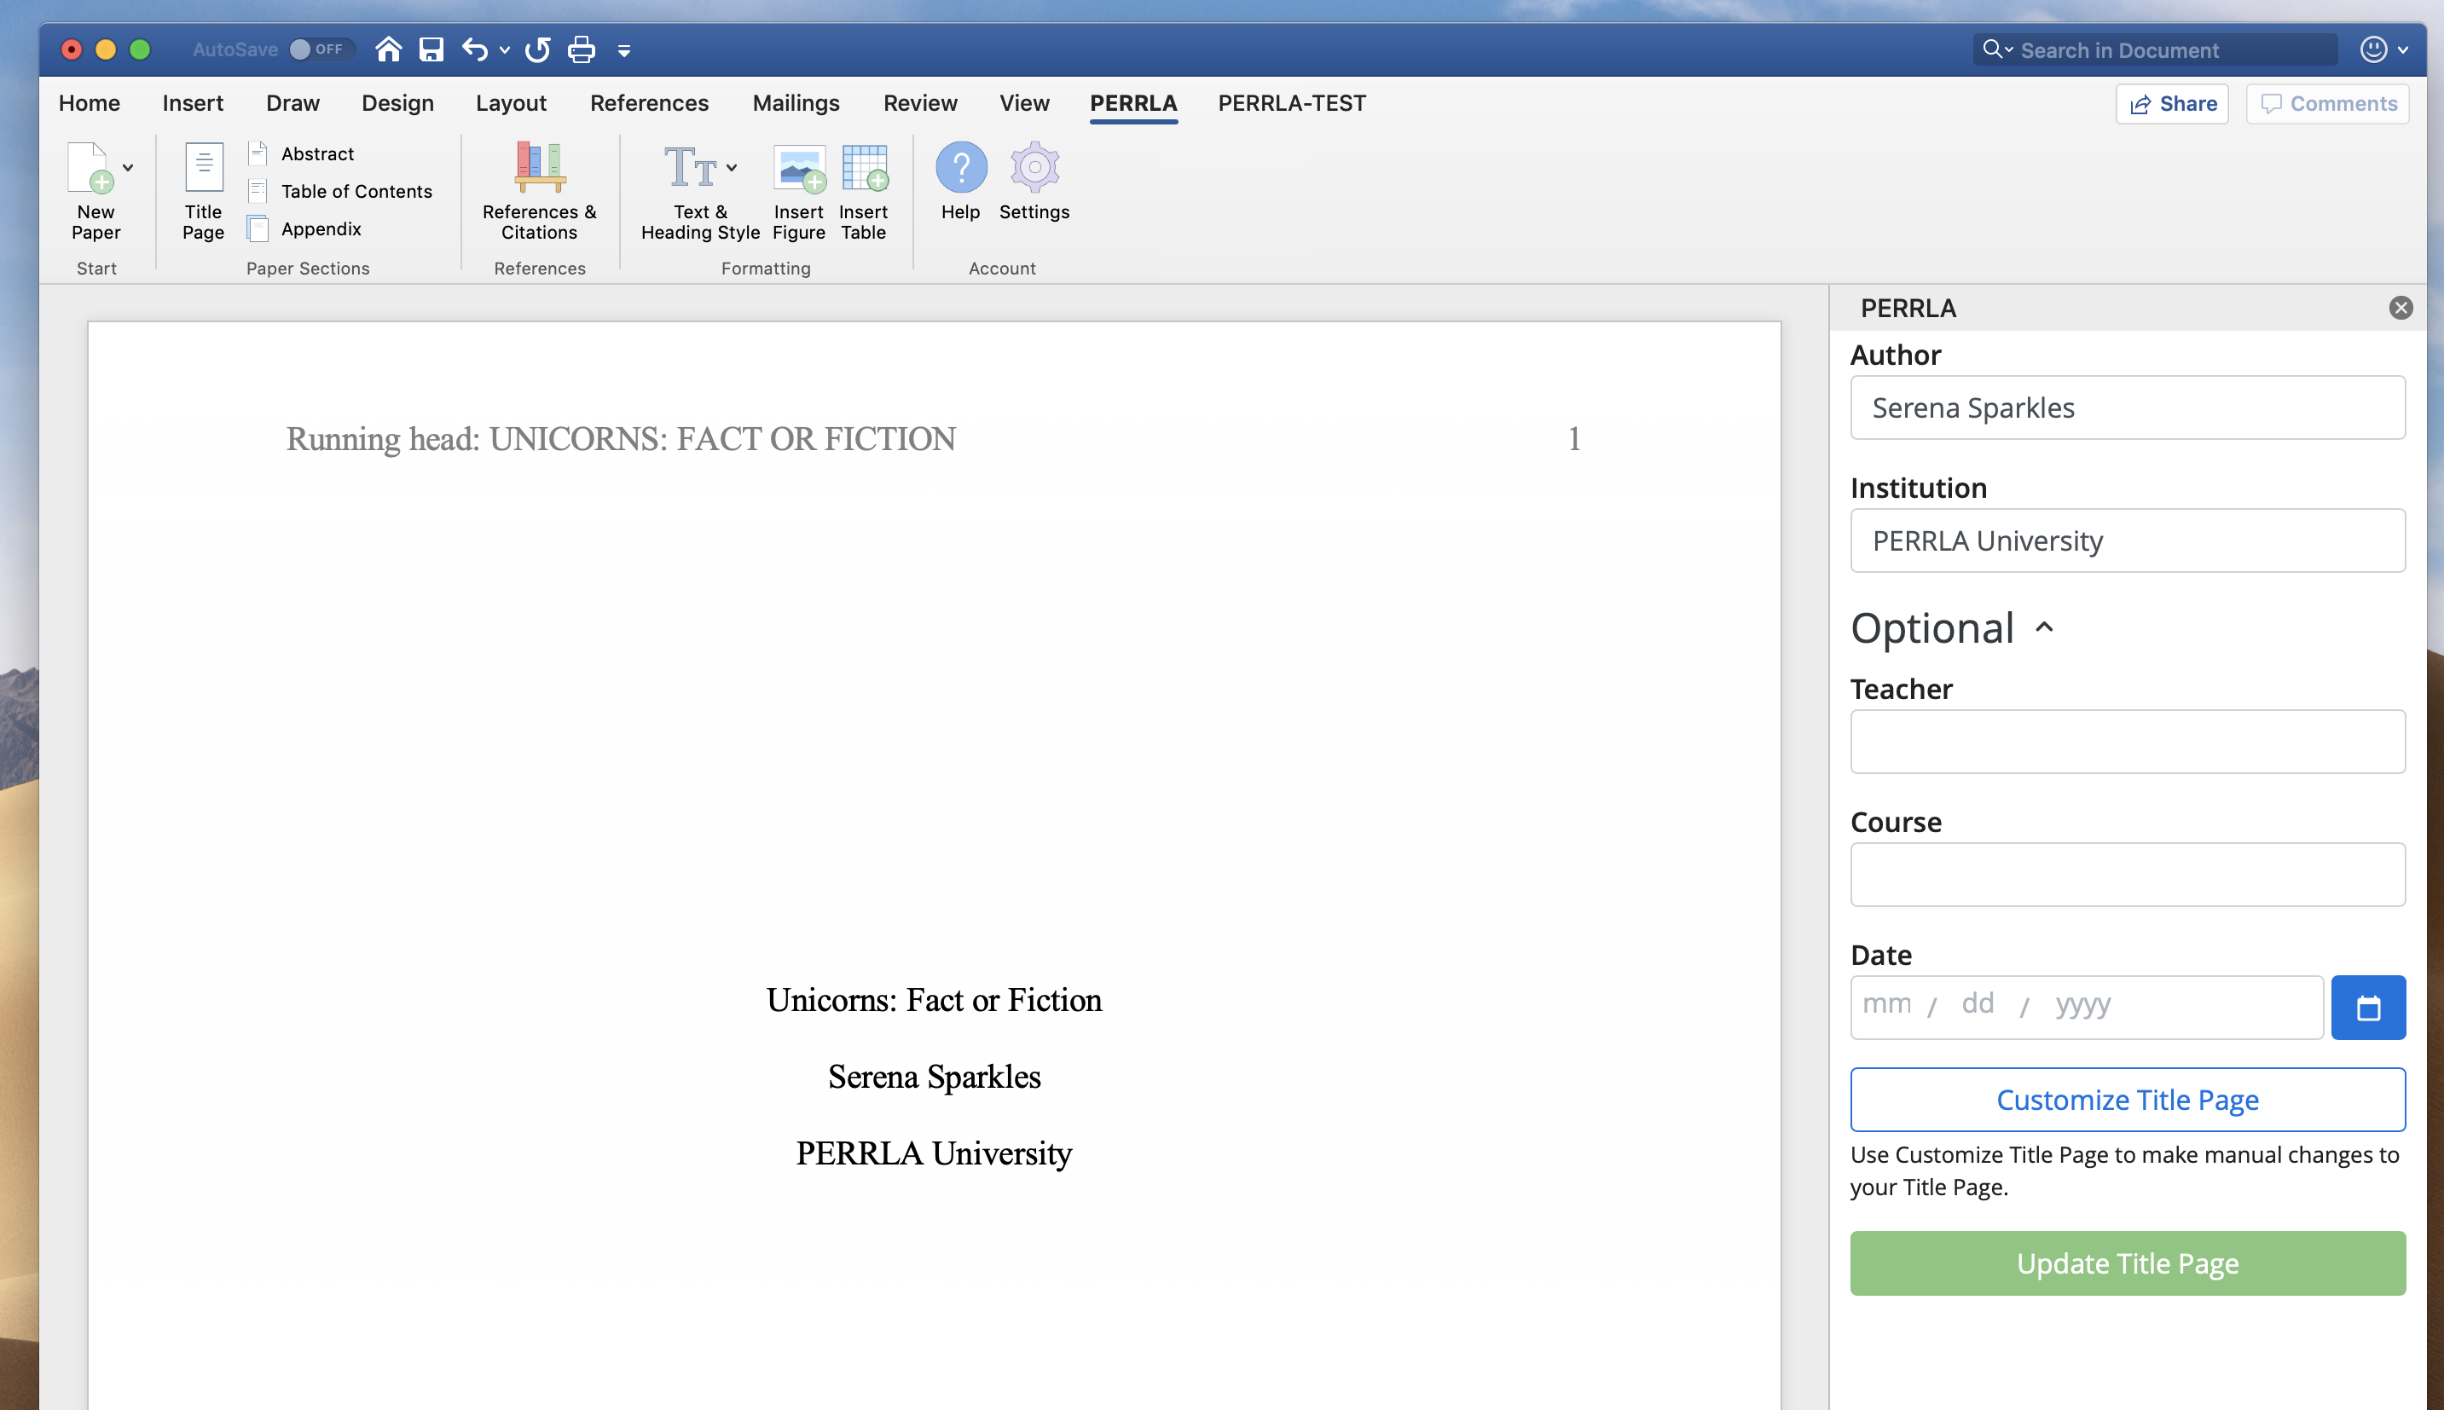This screenshot has height=1410, width=2444.
Task: Switch to the References tab
Action: click(649, 102)
